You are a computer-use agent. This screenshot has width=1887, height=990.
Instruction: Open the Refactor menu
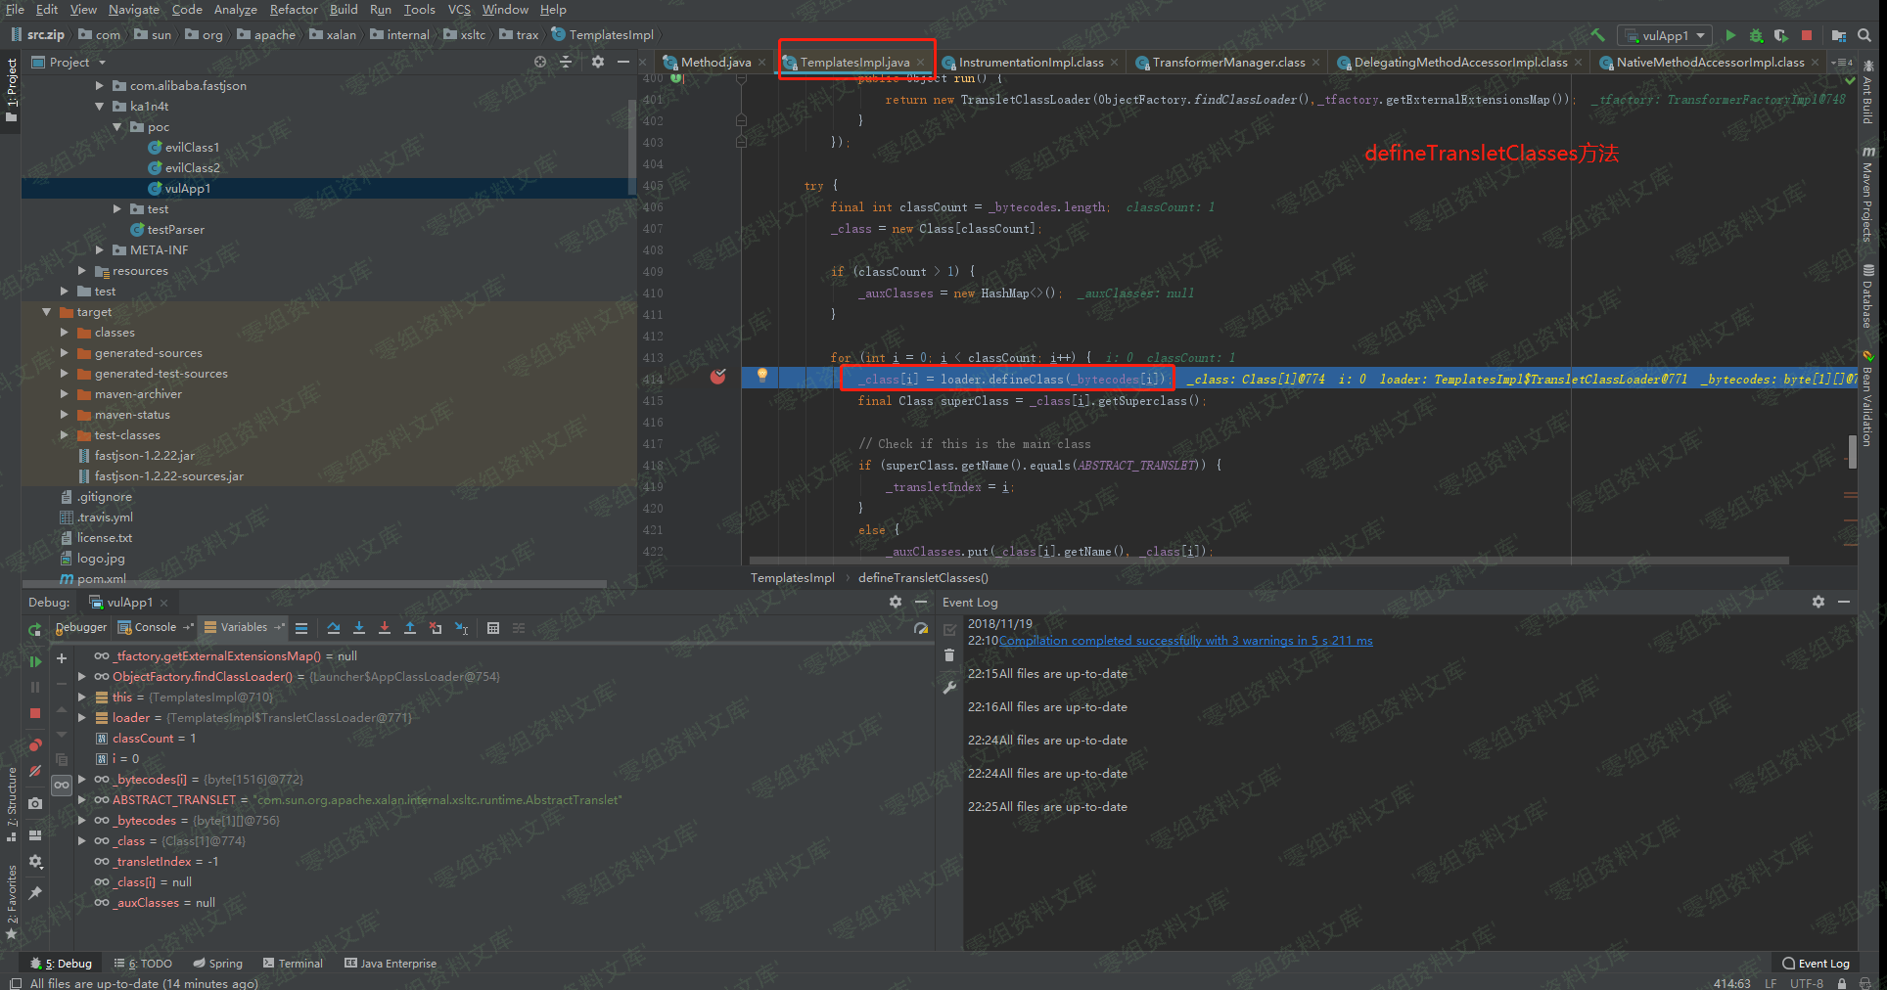pos(294,10)
